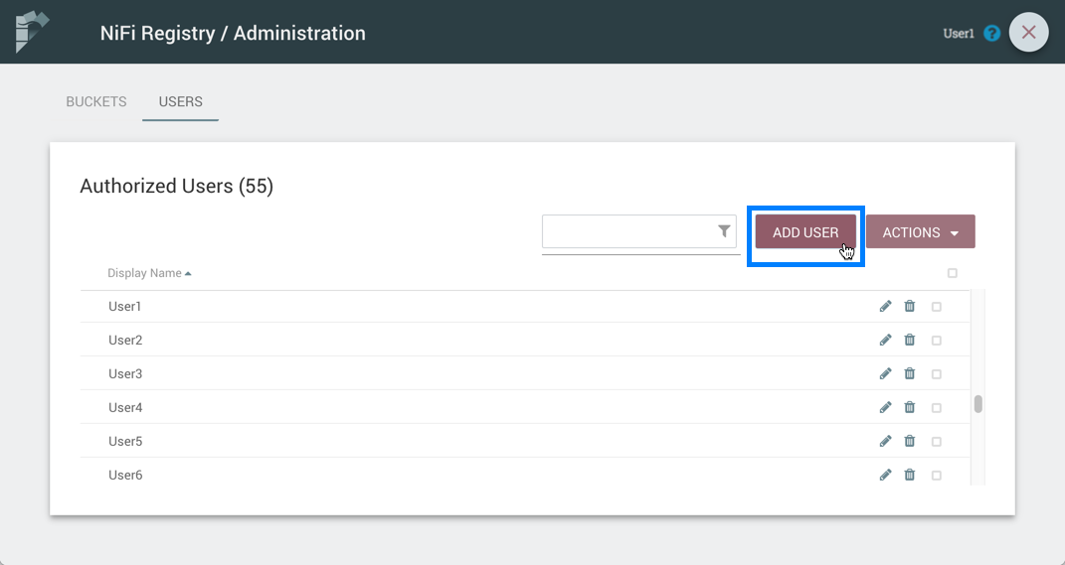Close the Administration panel
The height and width of the screenshot is (565, 1065).
[1028, 33]
